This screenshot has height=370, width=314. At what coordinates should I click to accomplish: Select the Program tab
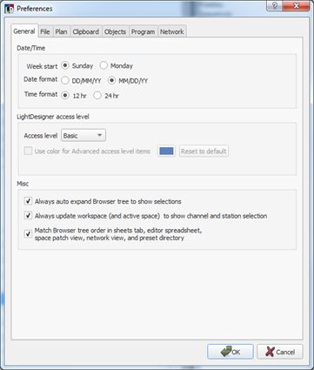tap(143, 31)
